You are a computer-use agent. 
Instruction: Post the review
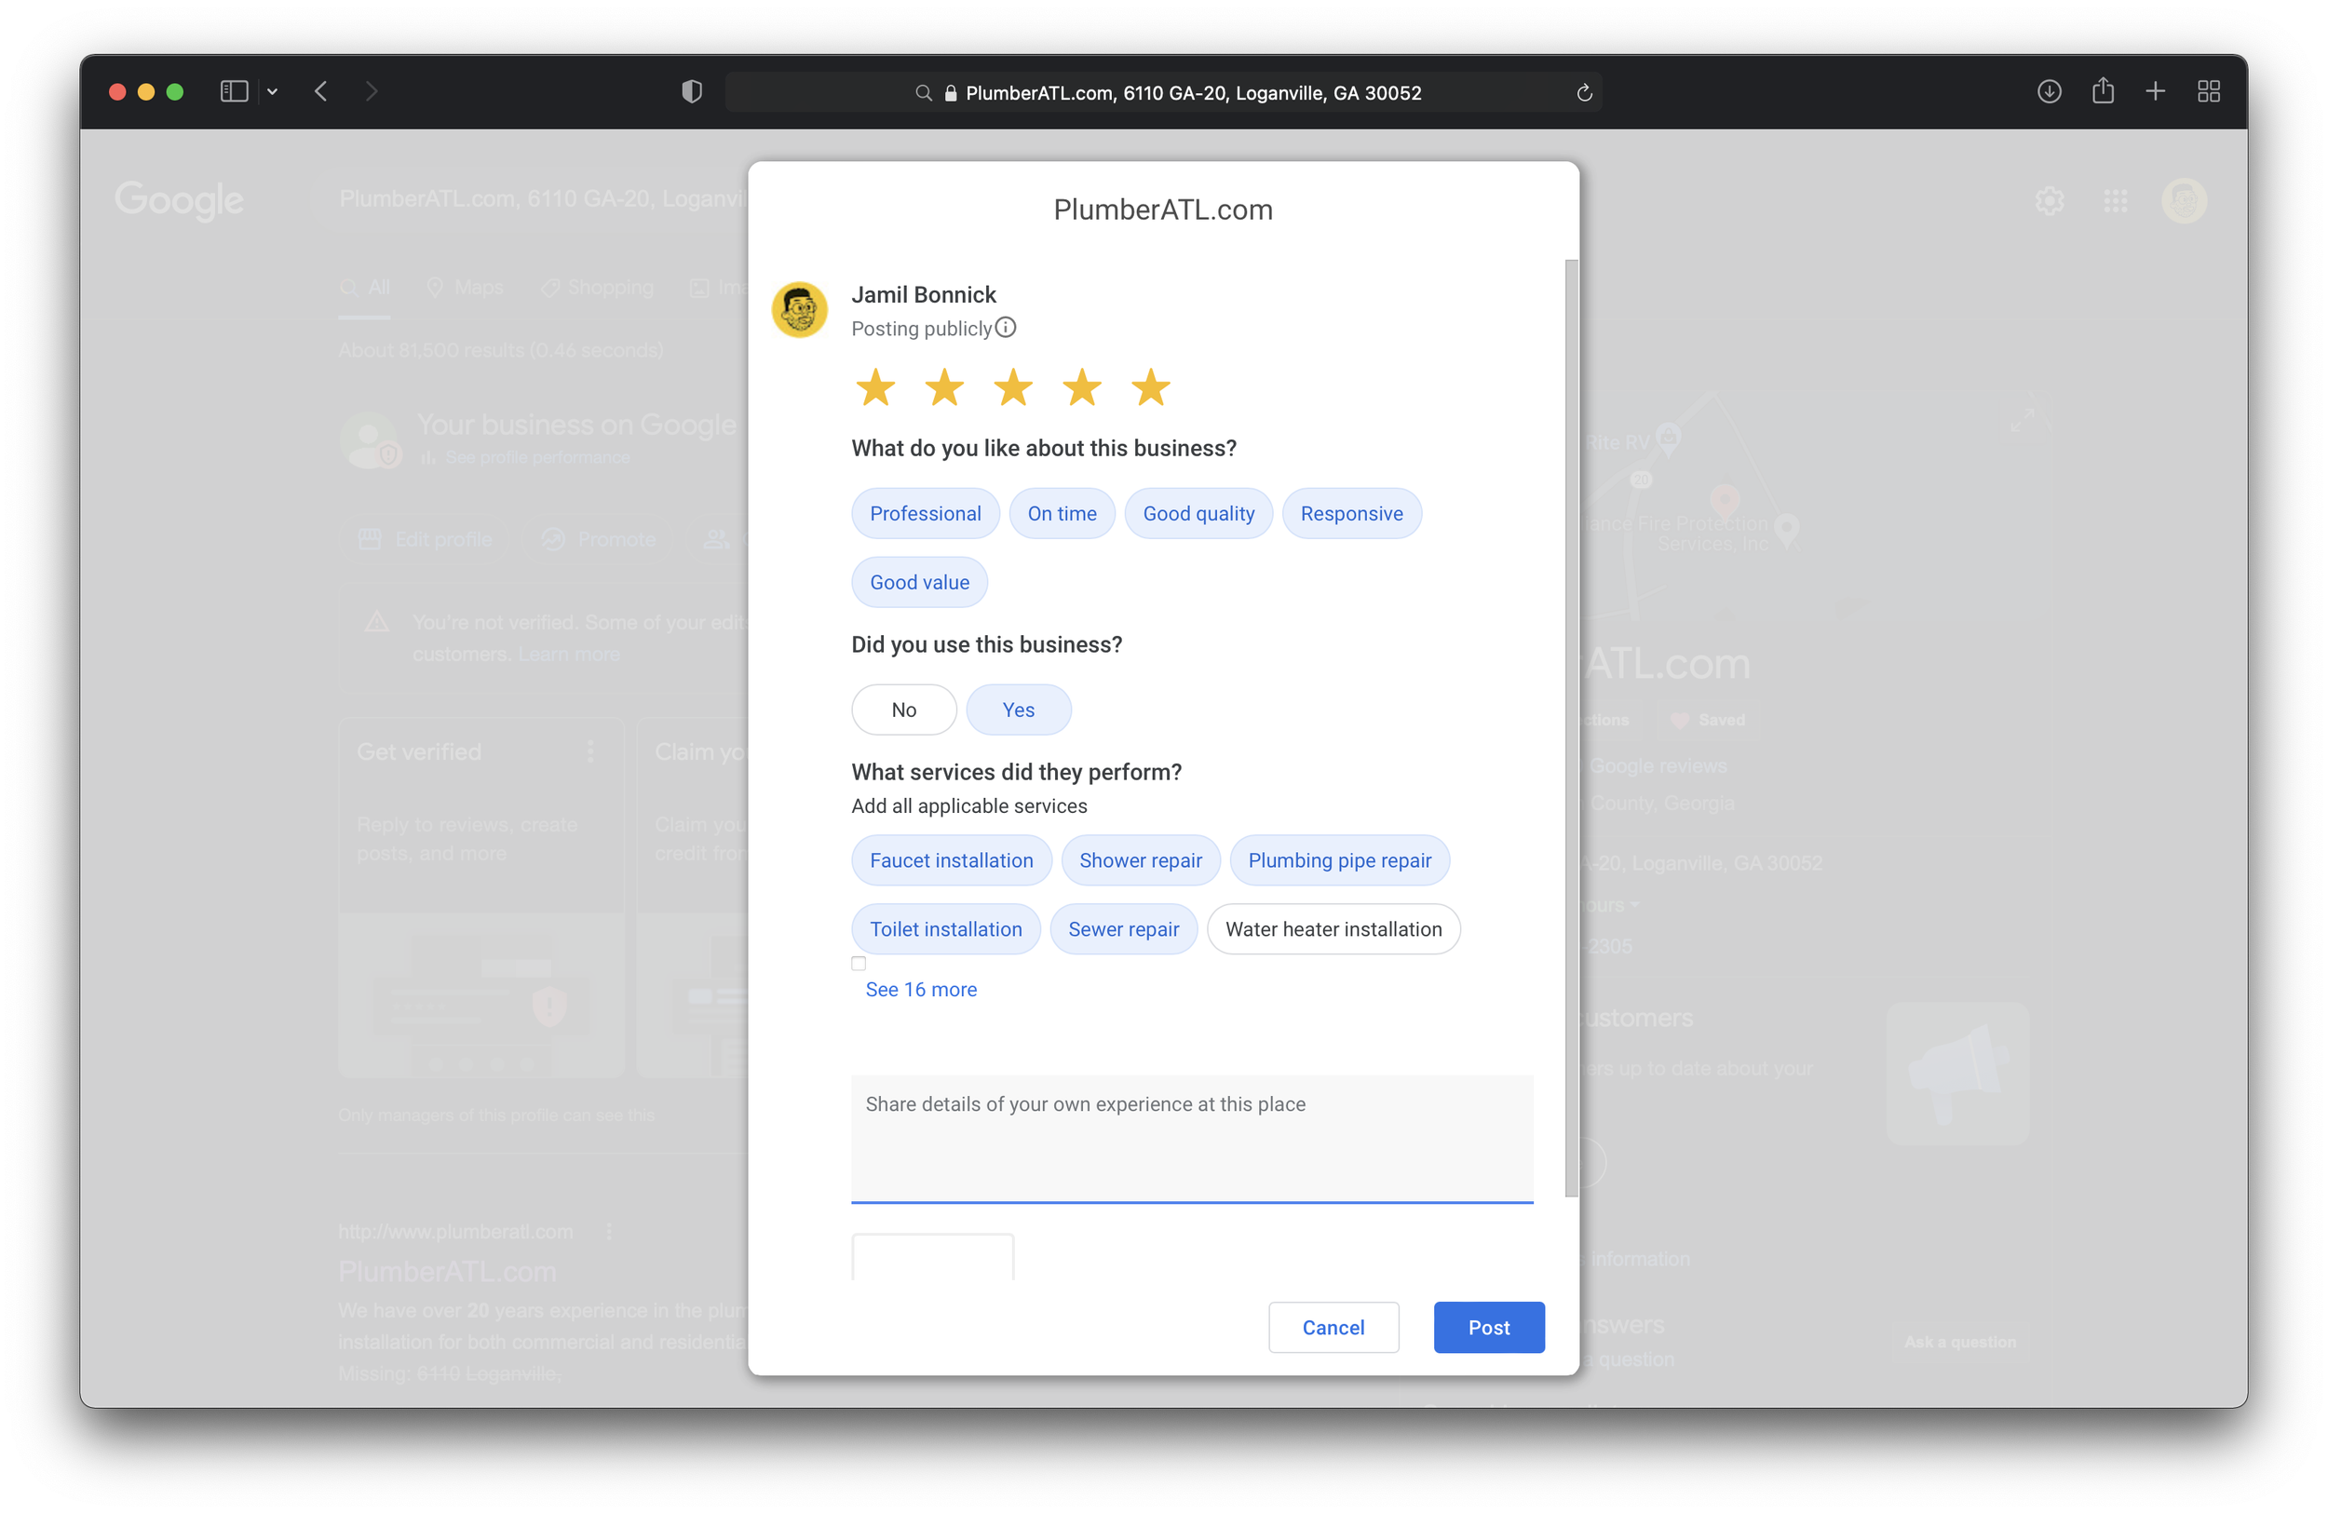(1489, 1327)
